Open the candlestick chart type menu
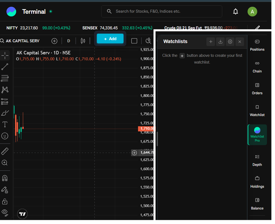Image resolution: width=275 pixels, height=224 pixels. pyautogui.click(x=83, y=41)
